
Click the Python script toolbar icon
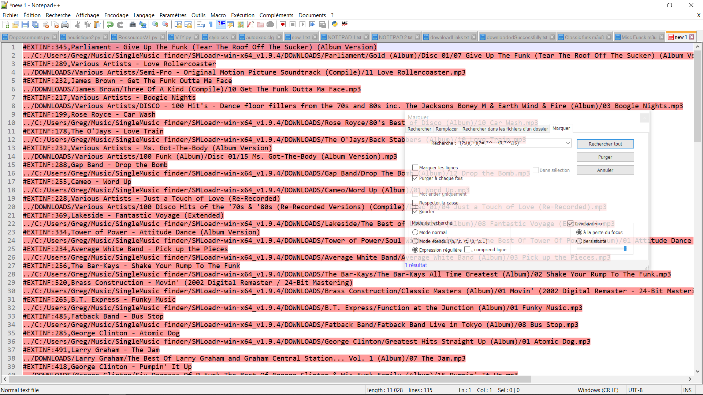coord(335,24)
